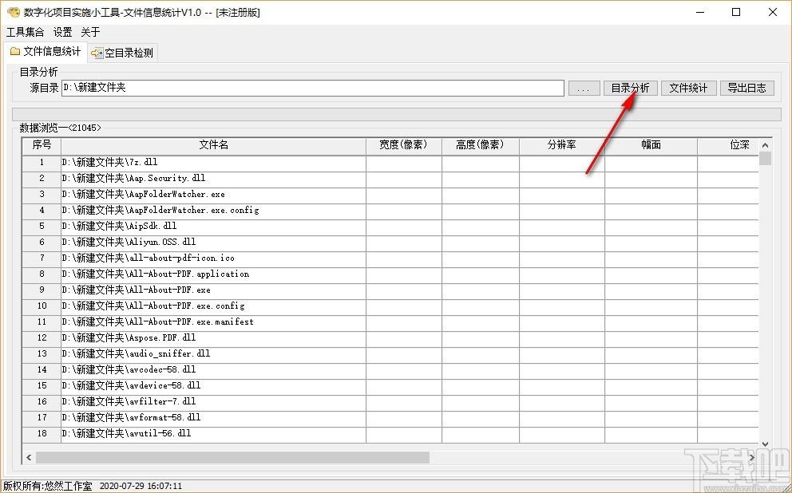Click the 高度(像素) column header
The height and width of the screenshot is (493, 792).
point(481,145)
